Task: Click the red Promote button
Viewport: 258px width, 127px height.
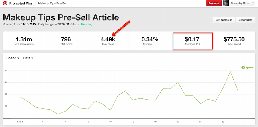Action: click(x=214, y=3)
